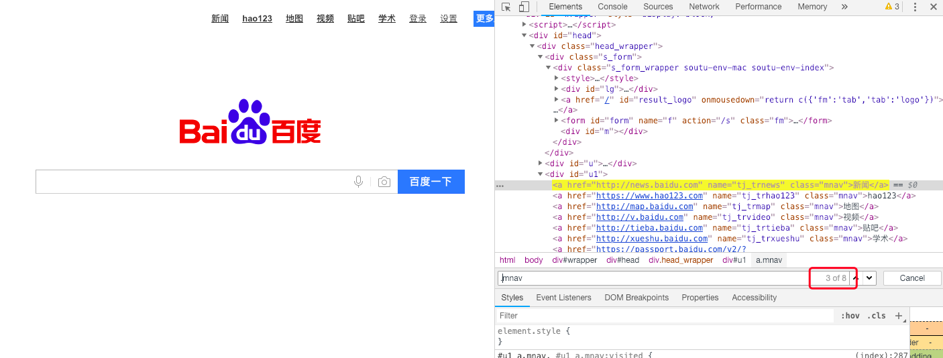Close the DevTools panel with X
943x358 pixels.
point(934,7)
